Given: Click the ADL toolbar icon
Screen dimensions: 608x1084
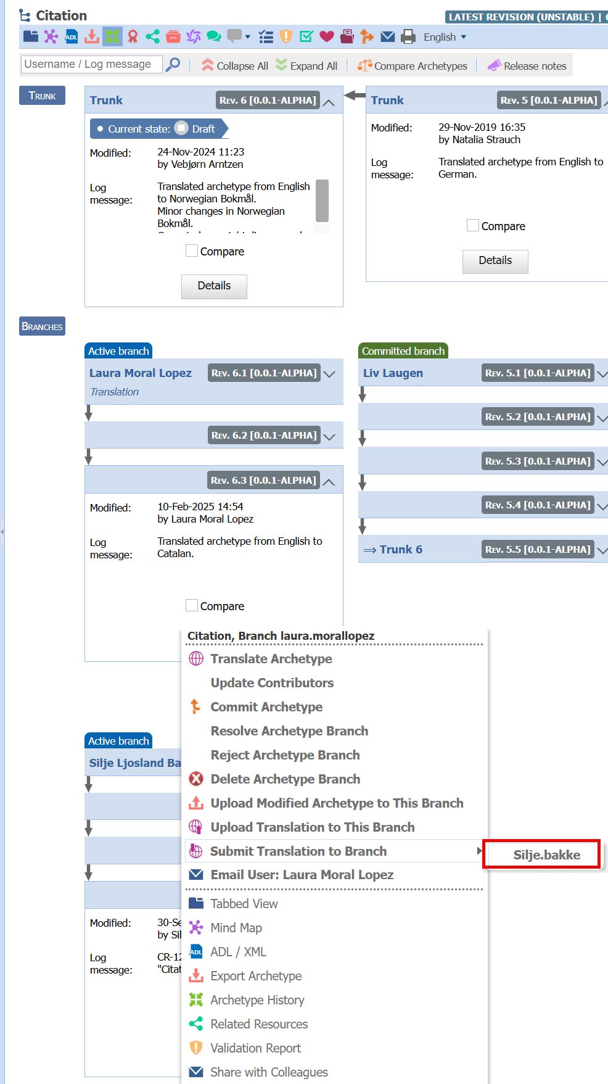Looking at the screenshot, I should (x=72, y=36).
